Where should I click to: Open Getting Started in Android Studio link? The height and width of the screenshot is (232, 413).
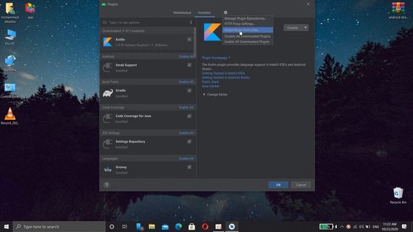pyautogui.click(x=225, y=77)
